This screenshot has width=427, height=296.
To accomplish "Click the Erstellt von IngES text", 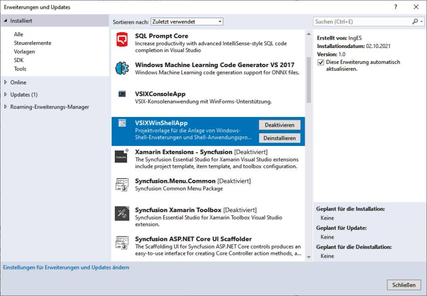I will click(x=339, y=38).
